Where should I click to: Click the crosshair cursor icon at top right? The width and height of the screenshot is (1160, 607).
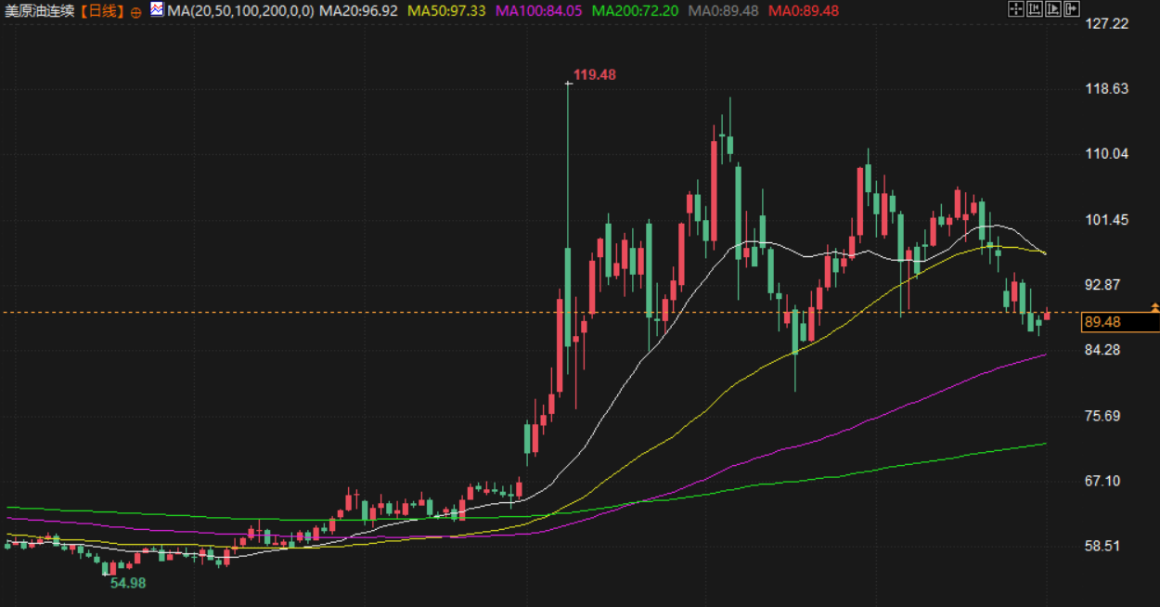[x=1016, y=9]
